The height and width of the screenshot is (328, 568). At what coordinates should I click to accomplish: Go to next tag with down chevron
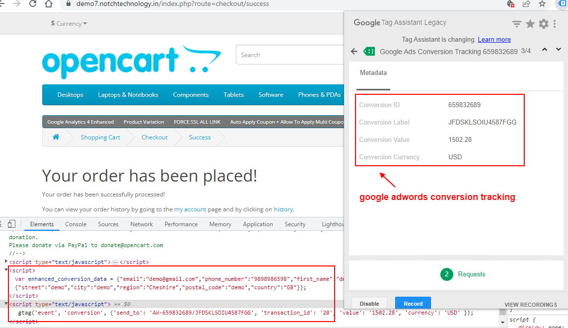558,50
